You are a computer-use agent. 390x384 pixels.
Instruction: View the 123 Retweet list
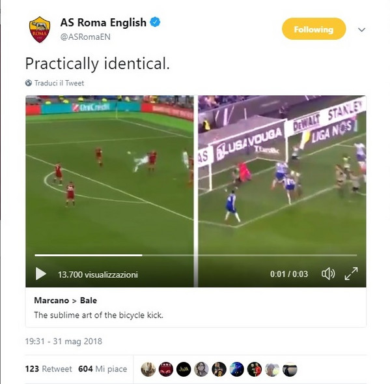coord(48,368)
